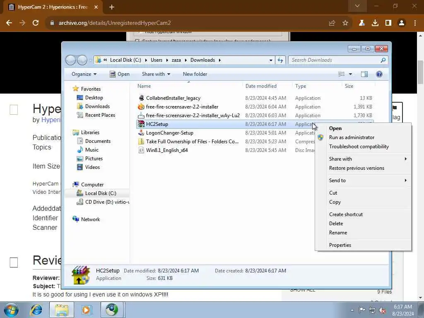Viewport: 424px width, 318px height.
Task: Click the Take Full Ownership zip icon
Action: tap(141, 142)
